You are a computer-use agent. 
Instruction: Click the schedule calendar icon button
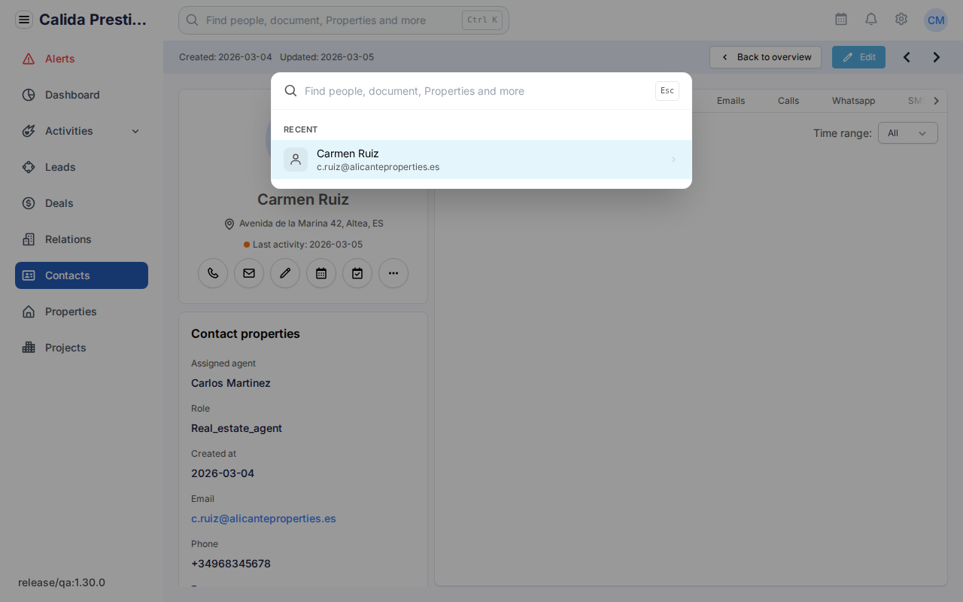click(321, 273)
